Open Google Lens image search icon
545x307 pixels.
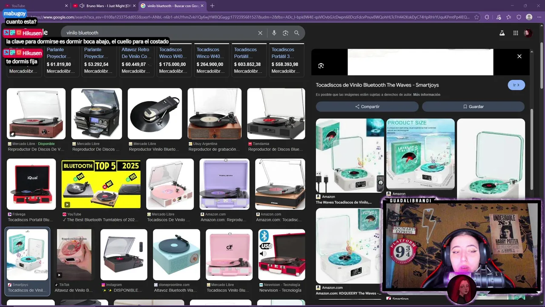coord(285,33)
